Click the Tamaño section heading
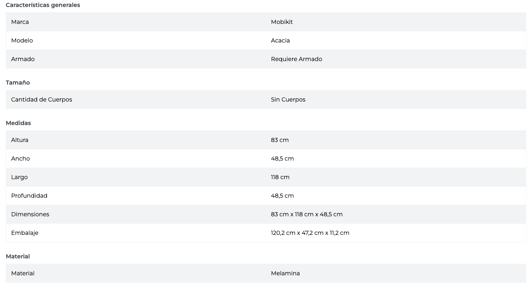Image resolution: width=530 pixels, height=284 pixels. (18, 83)
